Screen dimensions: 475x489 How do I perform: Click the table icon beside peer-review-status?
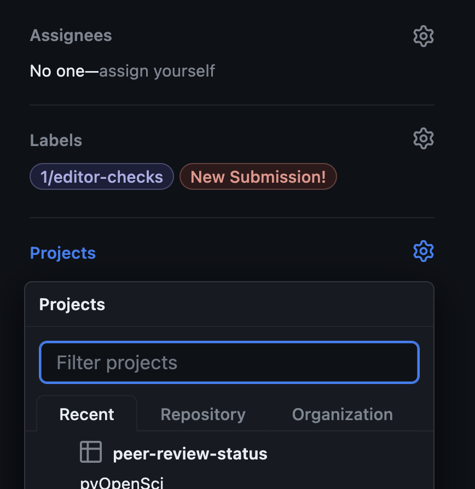(91, 452)
